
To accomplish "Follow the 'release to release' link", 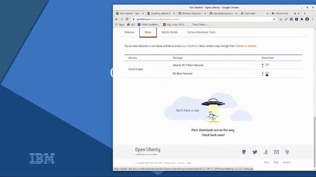I will pos(246,46).
